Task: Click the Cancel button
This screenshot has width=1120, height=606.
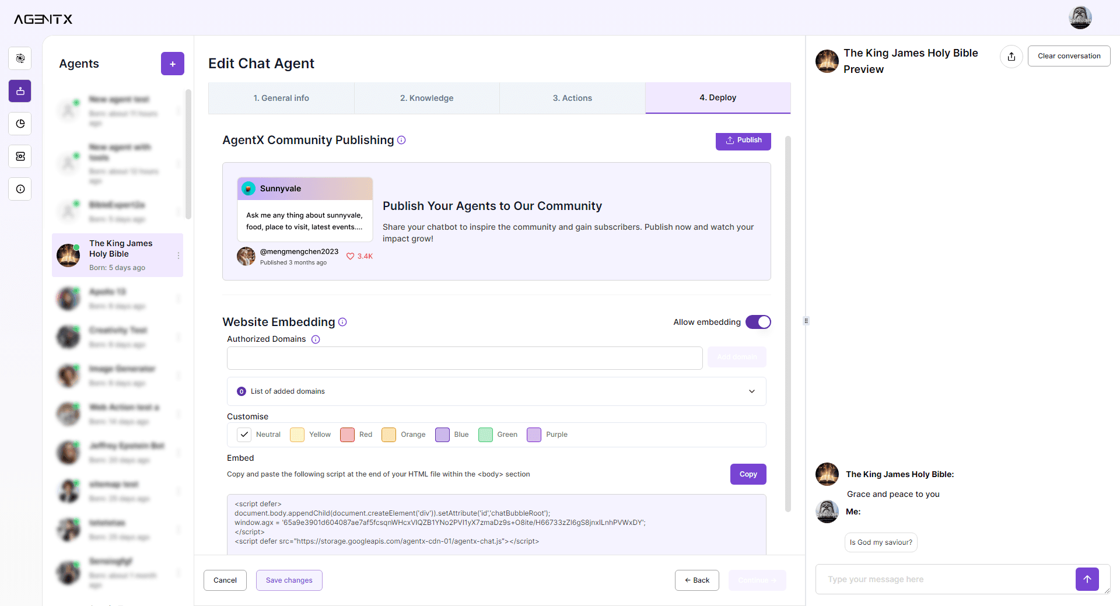Action: coord(225,580)
